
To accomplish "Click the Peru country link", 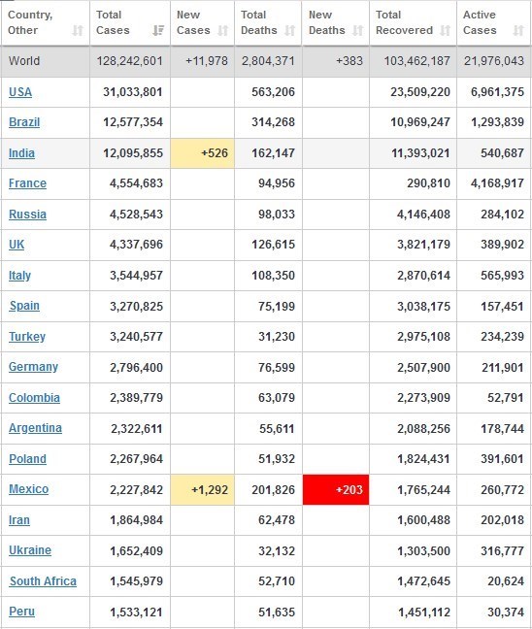I will point(21,612).
